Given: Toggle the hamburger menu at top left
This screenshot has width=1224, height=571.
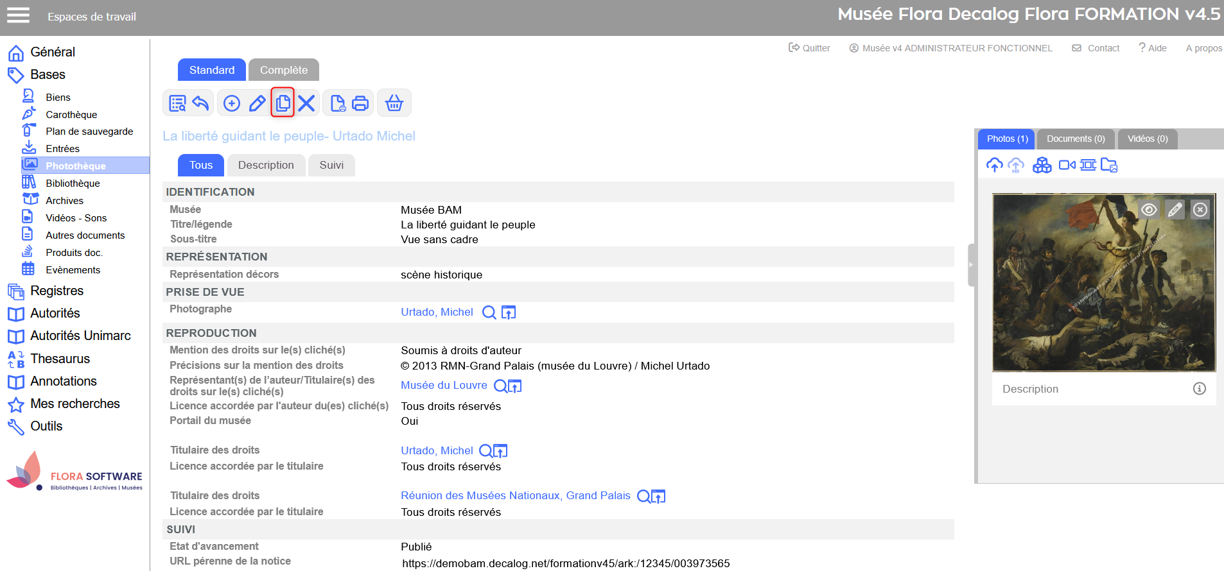Looking at the screenshot, I should pos(18,15).
